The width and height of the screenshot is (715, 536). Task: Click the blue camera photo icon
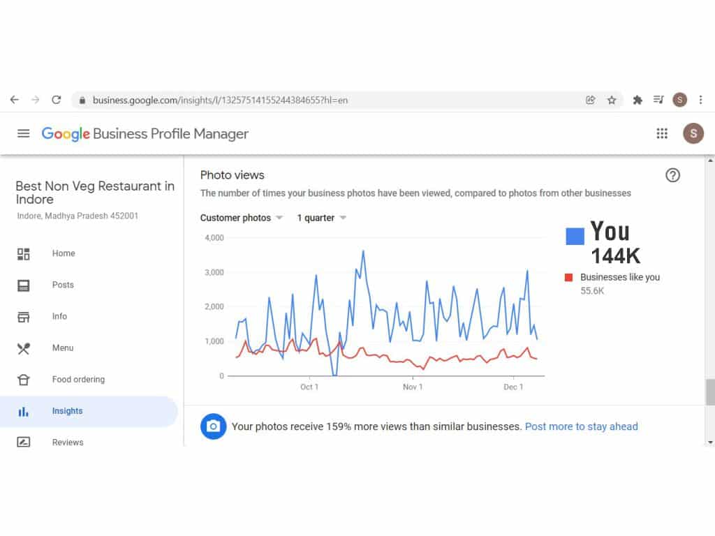214,426
